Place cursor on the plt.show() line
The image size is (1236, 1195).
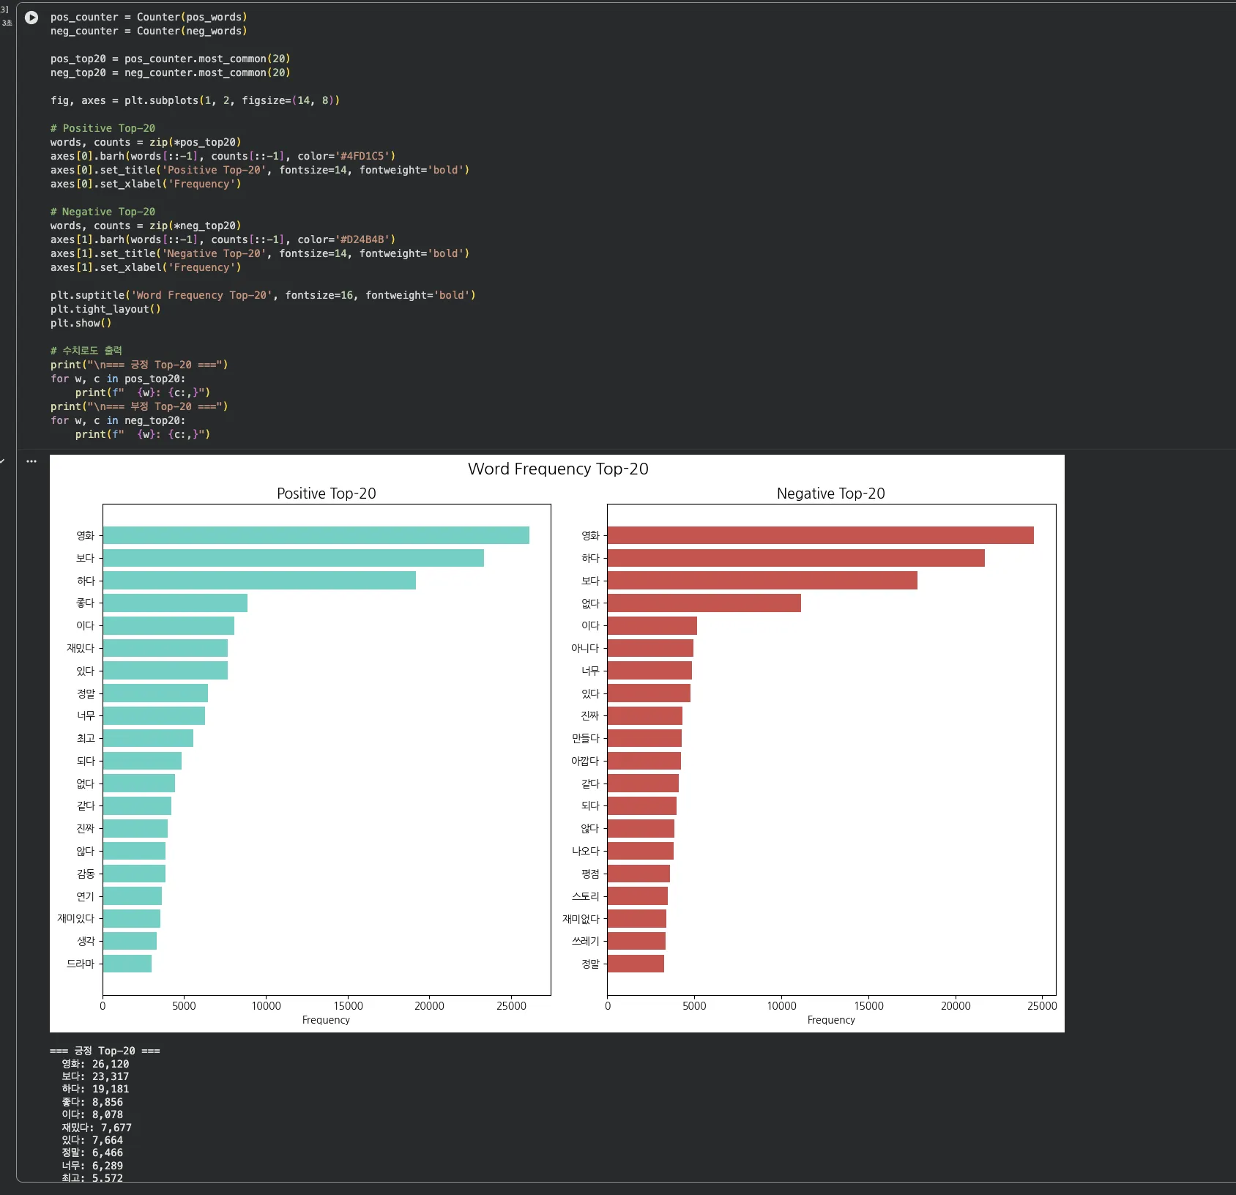[x=81, y=323]
